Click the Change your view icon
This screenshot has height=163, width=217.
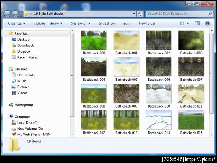182,23
